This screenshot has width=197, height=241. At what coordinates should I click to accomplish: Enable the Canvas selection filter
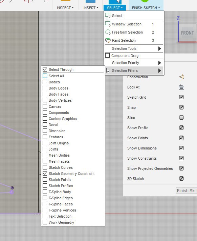click(x=45, y=106)
